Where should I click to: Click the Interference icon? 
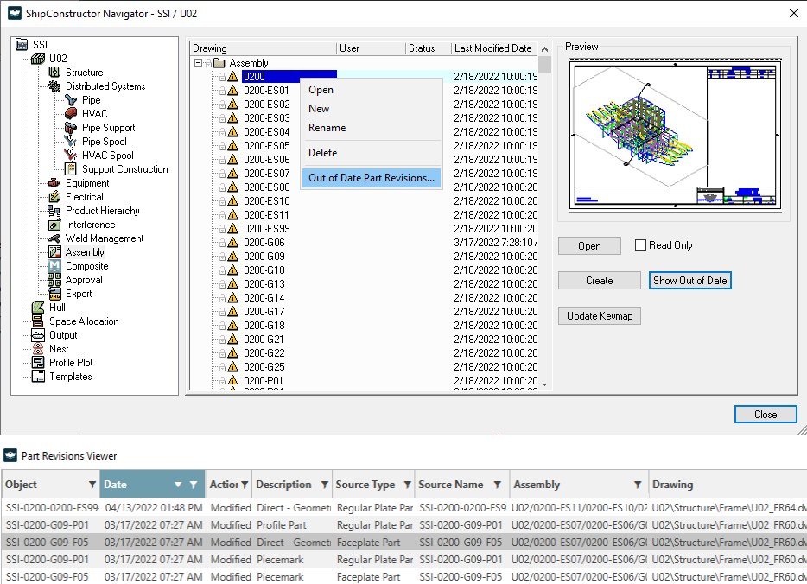[54, 225]
